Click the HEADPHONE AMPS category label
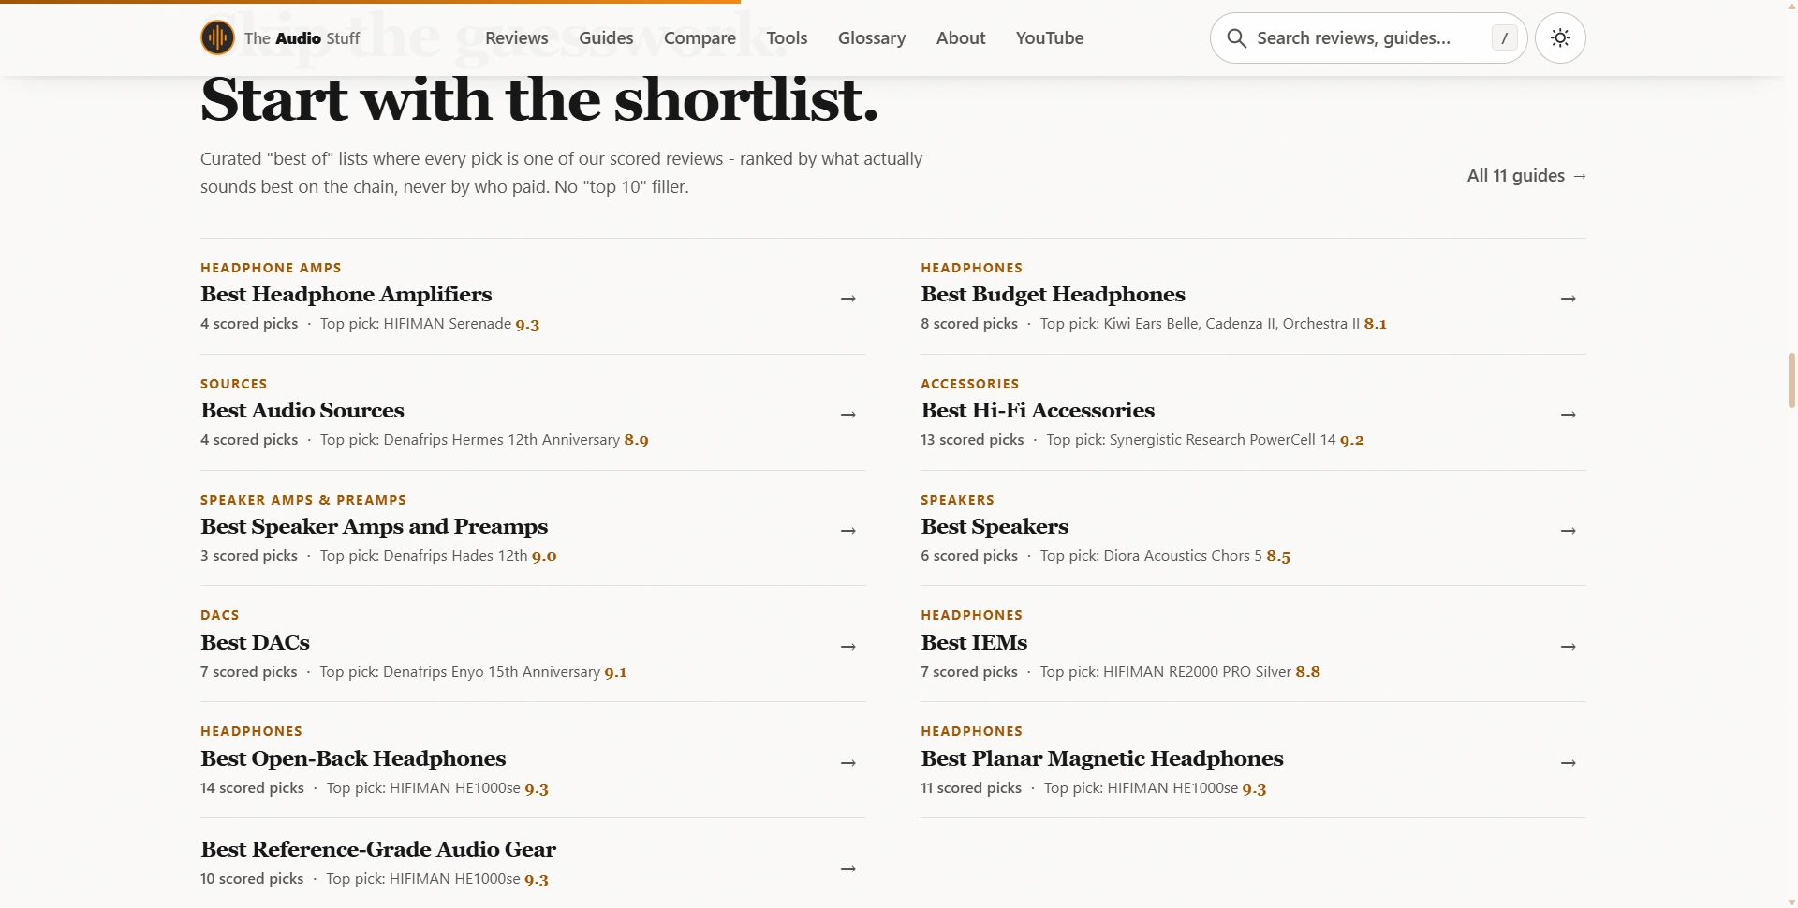 click(x=271, y=268)
